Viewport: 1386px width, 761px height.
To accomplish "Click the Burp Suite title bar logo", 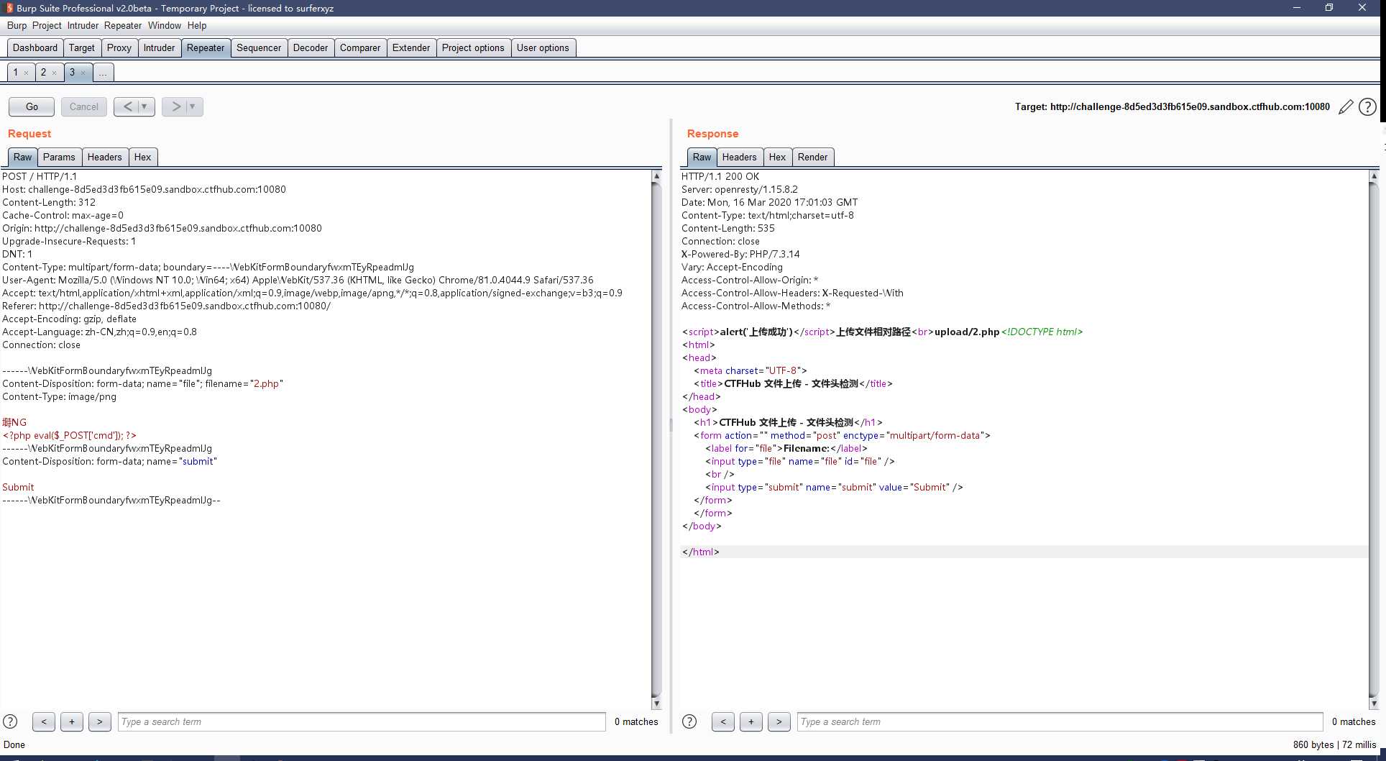I will [x=9, y=8].
